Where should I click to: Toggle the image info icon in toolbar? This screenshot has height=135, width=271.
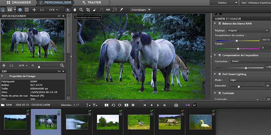[x=20, y=10]
